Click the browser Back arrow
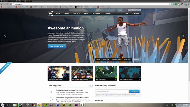This screenshot has height=107, width=190. pos(2,4)
